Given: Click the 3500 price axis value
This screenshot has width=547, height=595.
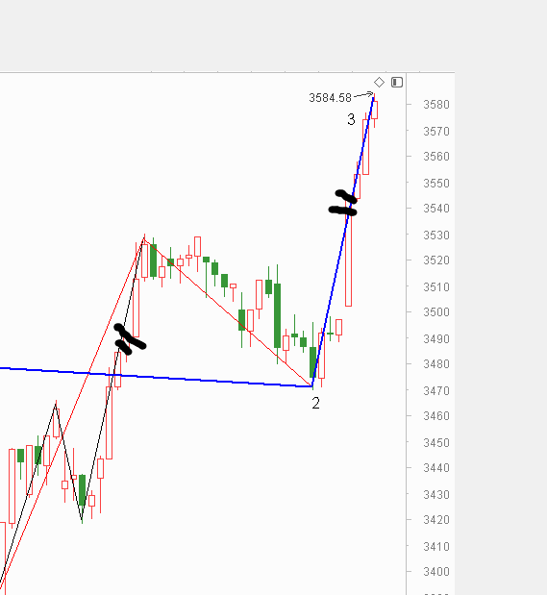Looking at the screenshot, I should coord(436,312).
